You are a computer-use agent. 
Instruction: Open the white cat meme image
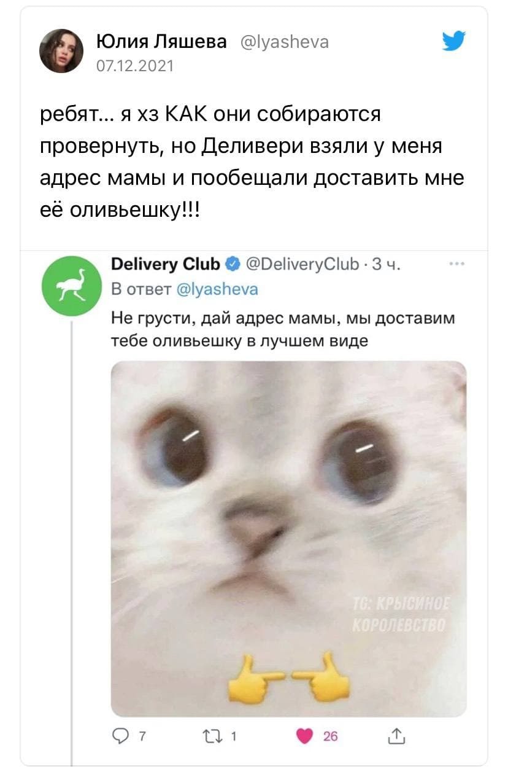[288, 538]
